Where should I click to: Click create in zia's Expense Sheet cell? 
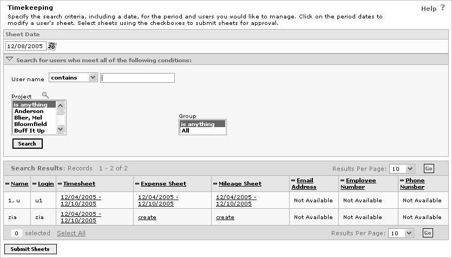click(147, 217)
